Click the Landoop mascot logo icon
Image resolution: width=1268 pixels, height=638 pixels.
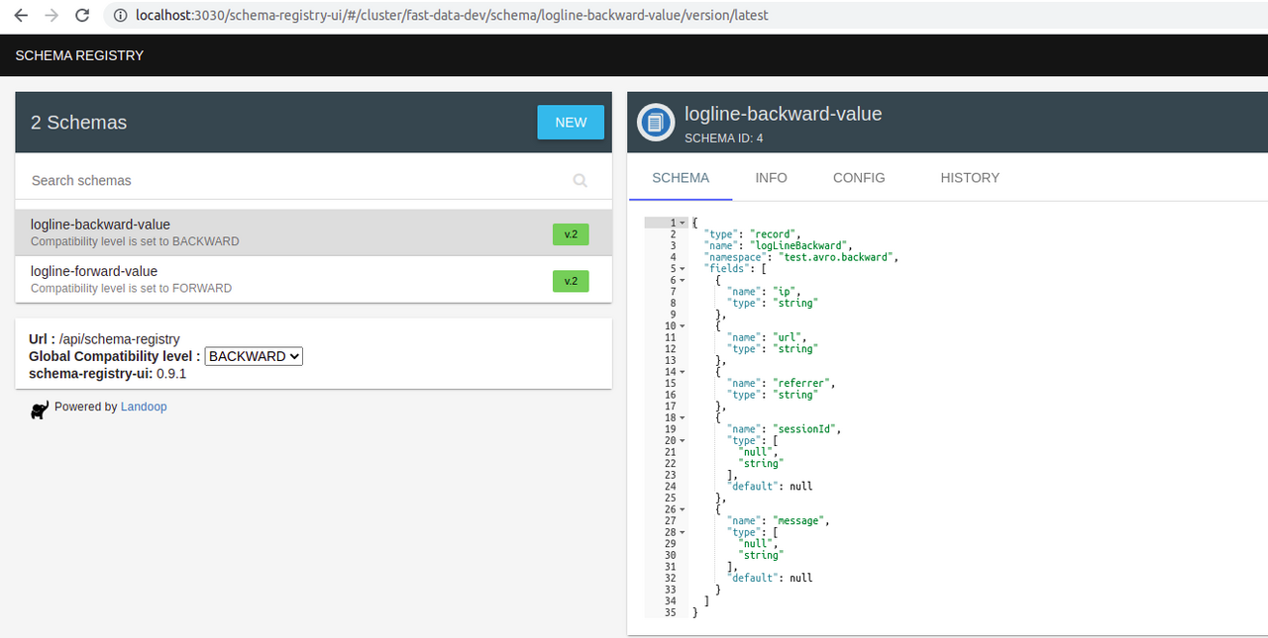tap(40, 409)
